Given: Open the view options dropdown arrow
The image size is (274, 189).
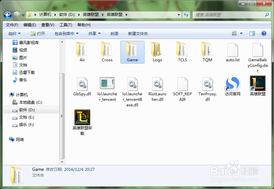Looking at the screenshot, I should [x=241, y=33].
